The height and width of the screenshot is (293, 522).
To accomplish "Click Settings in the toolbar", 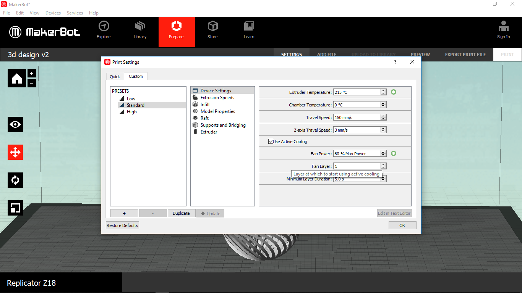I will [292, 55].
